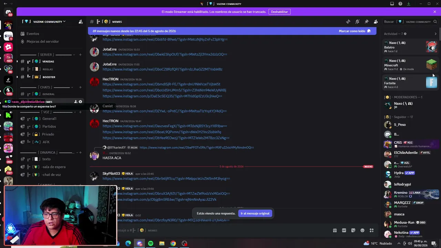This screenshot has width=441, height=248.
Task: Toggle channel notification mute bell
Action: pyautogui.click(x=357, y=22)
